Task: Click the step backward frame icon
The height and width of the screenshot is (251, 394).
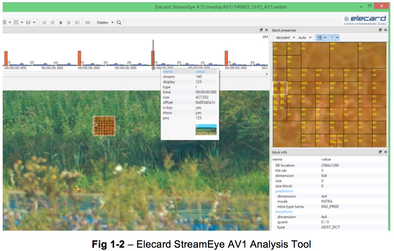Action: tap(53, 22)
